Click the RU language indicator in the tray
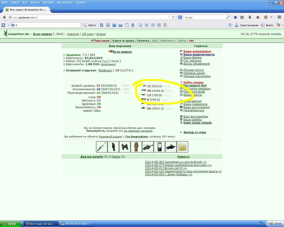 260,224
